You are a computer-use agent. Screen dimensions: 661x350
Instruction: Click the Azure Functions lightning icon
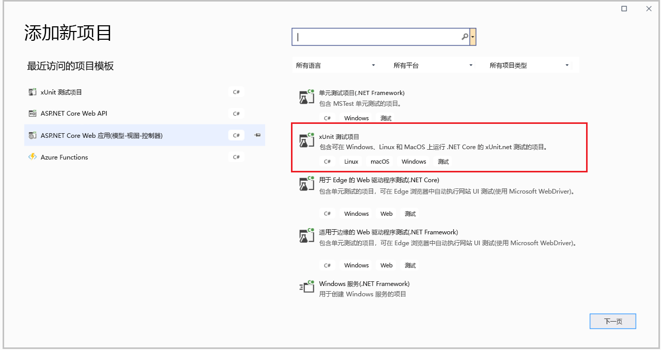33,157
